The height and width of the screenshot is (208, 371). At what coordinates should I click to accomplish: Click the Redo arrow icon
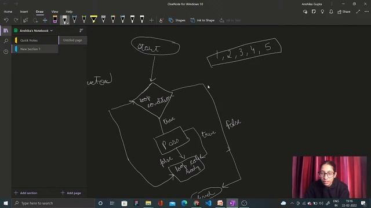(x=16, y=20)
